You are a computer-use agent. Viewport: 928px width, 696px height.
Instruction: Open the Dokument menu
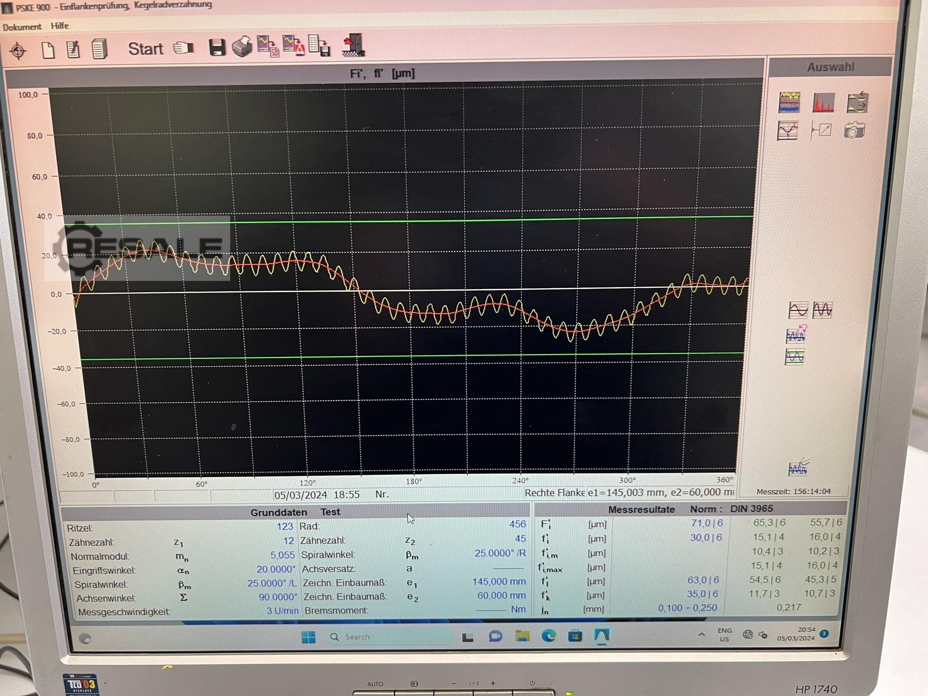coord(22,27)
